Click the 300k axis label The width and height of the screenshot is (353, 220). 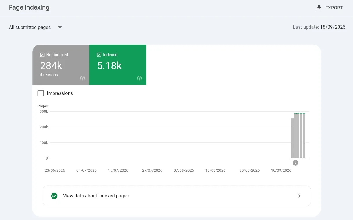[44, 111]
